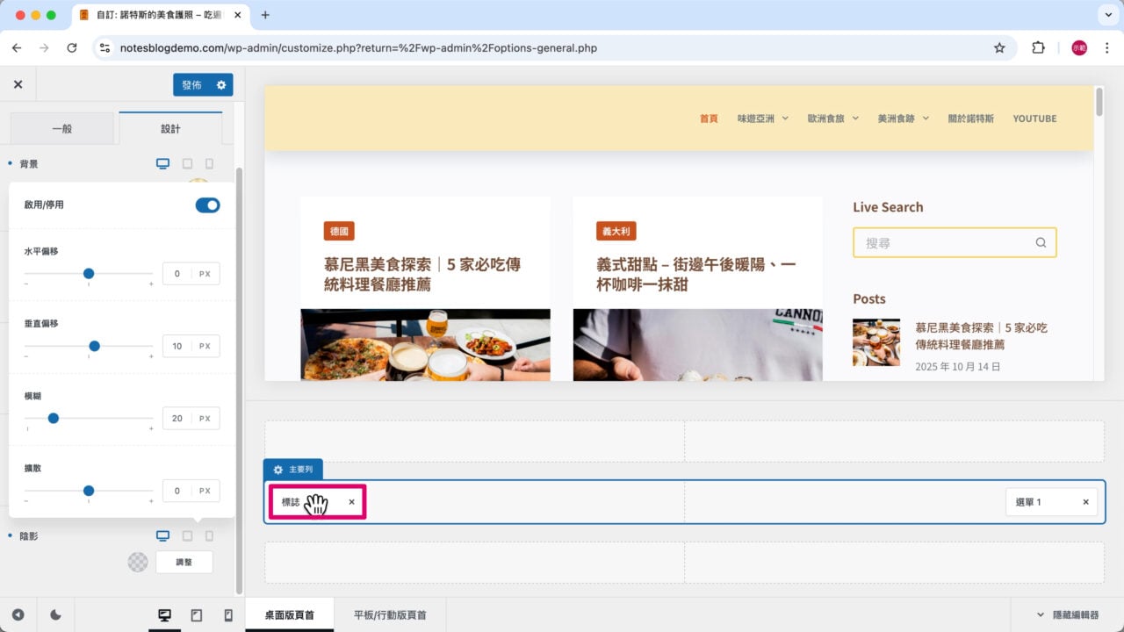Switch preview to tablet view
Screen dimensions: 1124x632
(x=197, y=614)
